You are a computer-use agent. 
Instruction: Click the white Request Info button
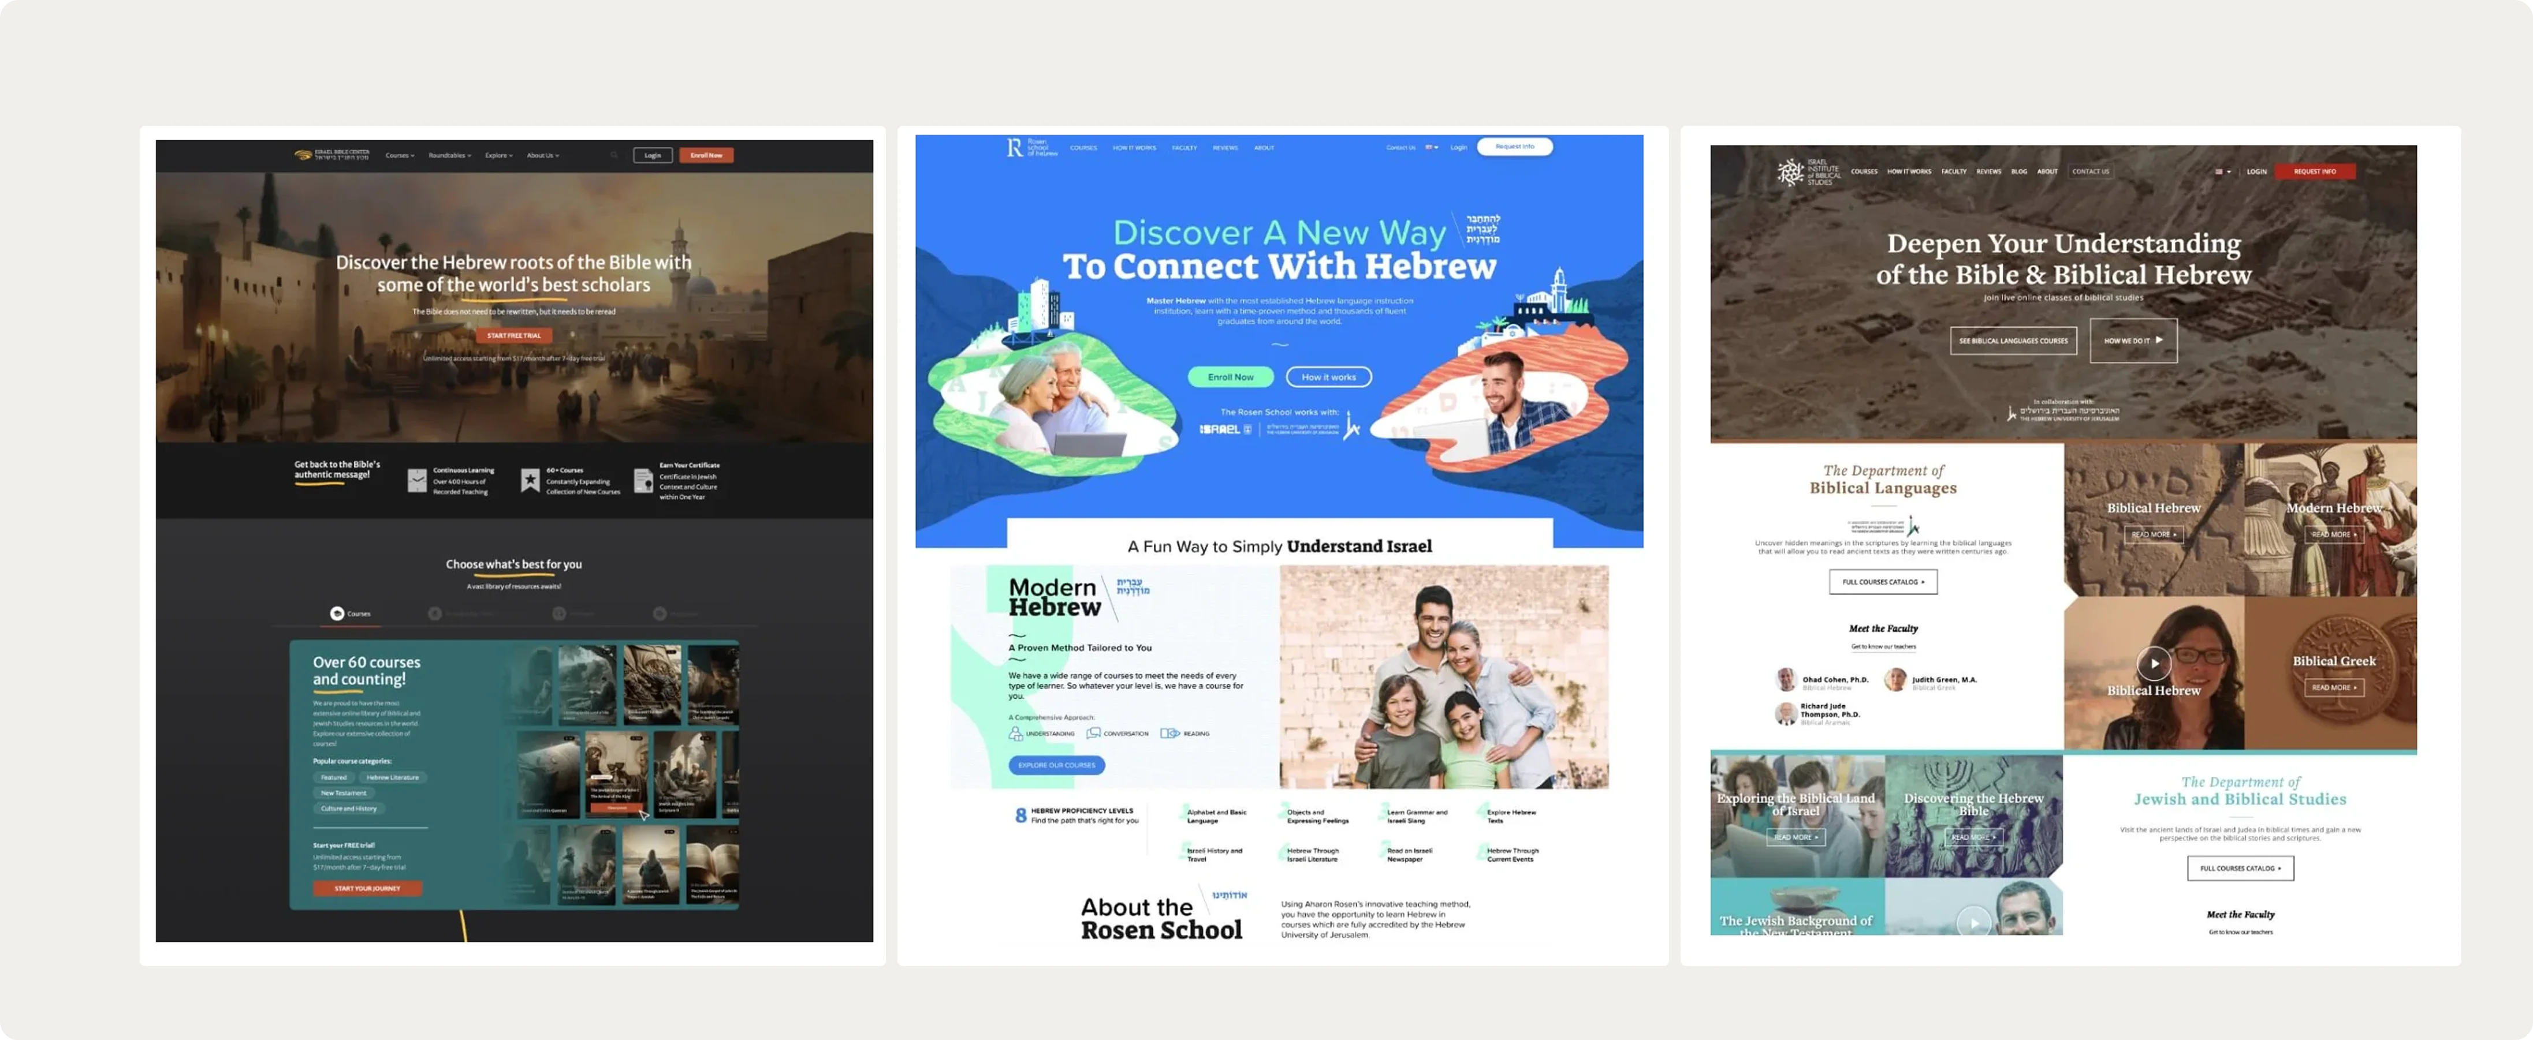point(1514,147)
